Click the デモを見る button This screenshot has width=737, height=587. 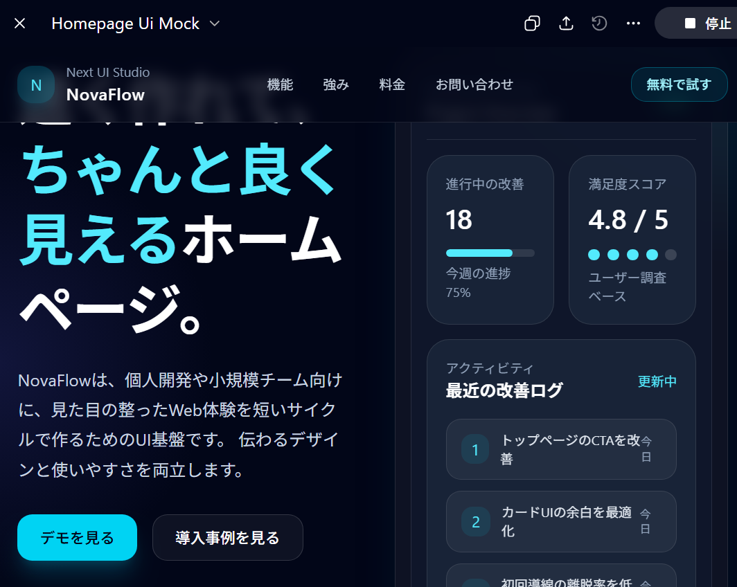(77, 537)
